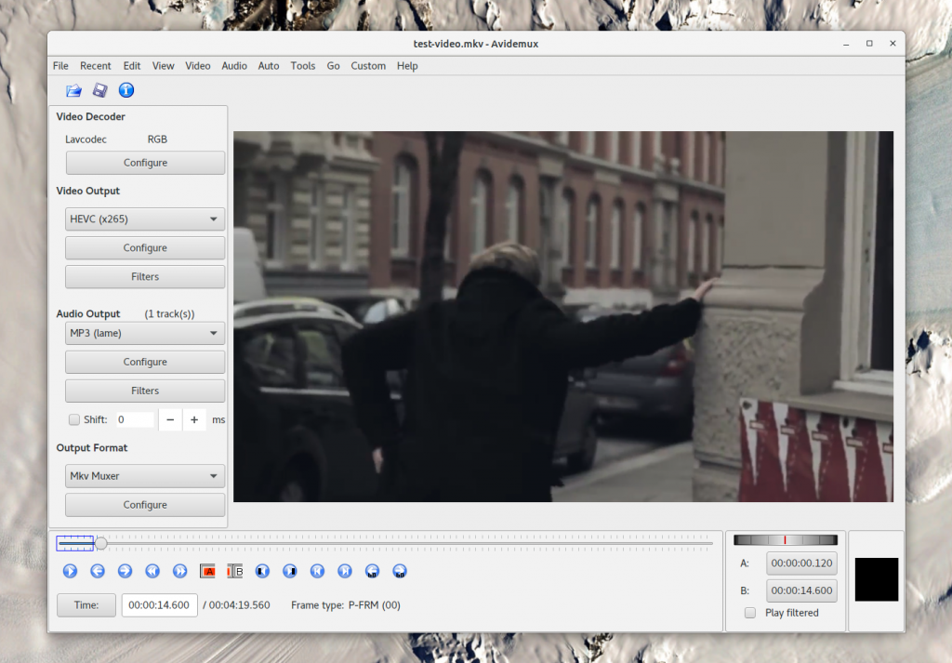The height and width of the screenshot is (663, 952).
Task: Expand the HEVC (x265) video output dropdown
Action: point(145,219)
